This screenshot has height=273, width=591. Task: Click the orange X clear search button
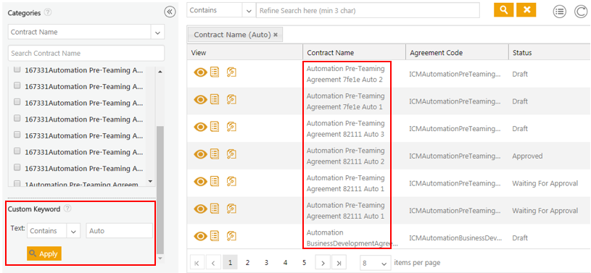point(526,10)
